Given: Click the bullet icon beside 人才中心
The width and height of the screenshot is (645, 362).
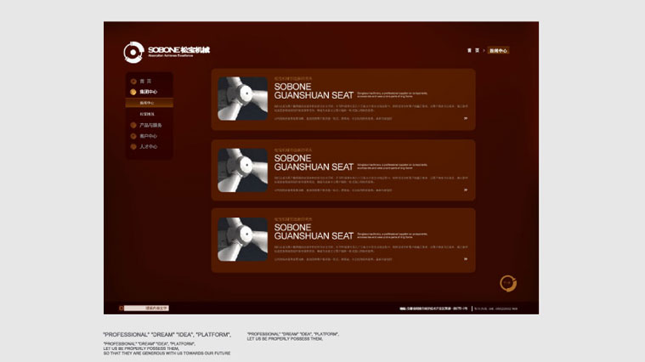Looking at the screenshot, I should point(133,147).
